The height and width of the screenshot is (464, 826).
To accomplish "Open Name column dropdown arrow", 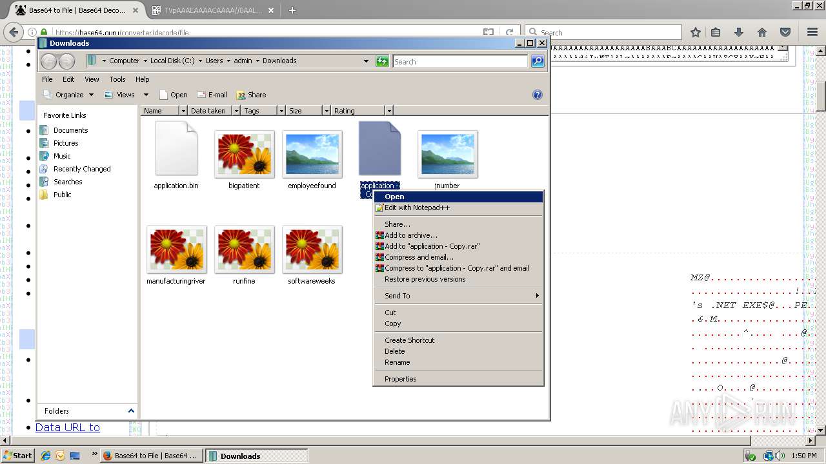I will click(183, 111).
